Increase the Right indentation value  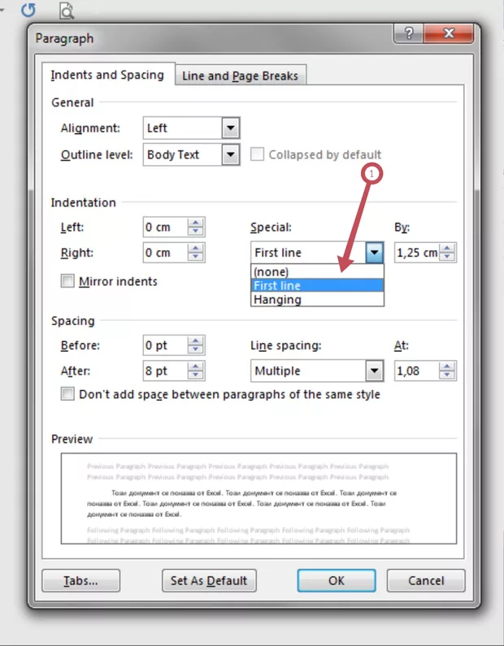[196, 248]
